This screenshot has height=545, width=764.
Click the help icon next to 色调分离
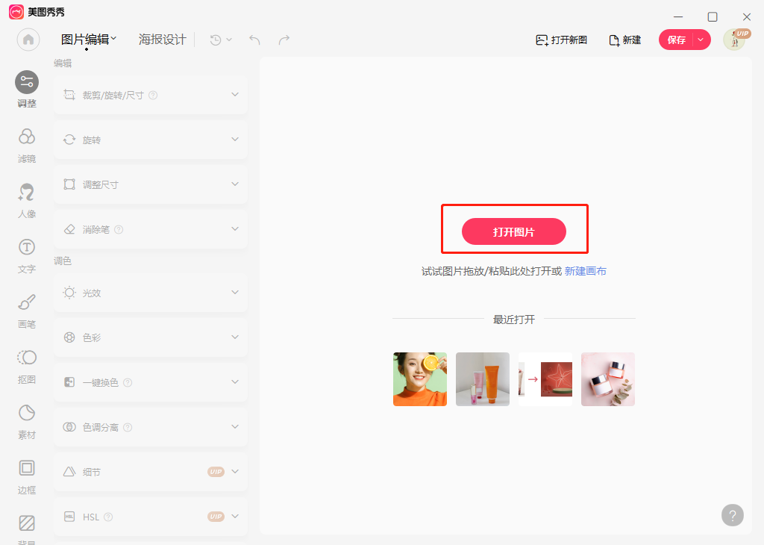(x=128, y=428)
